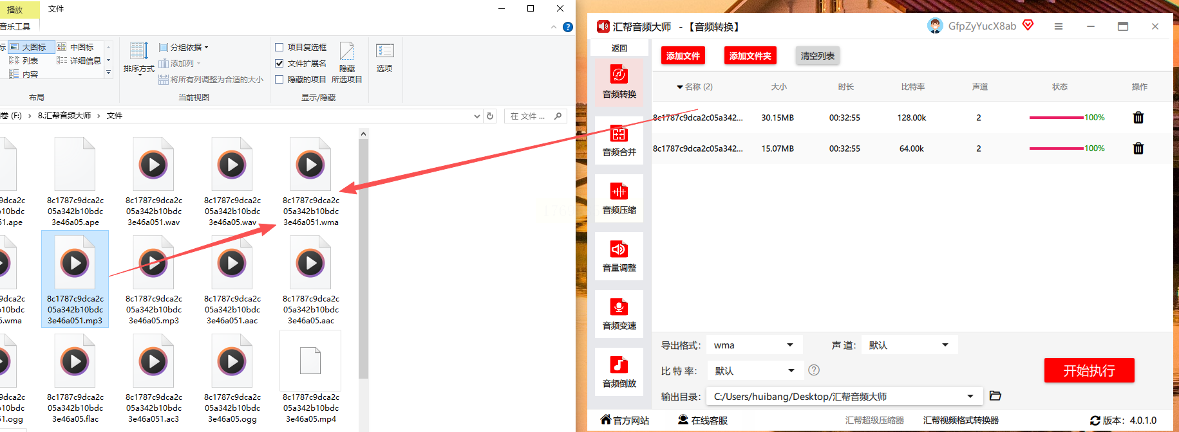Select the 音频变速 speed change tool
This screenshot has width=1179, height=432.
point(619,314)
